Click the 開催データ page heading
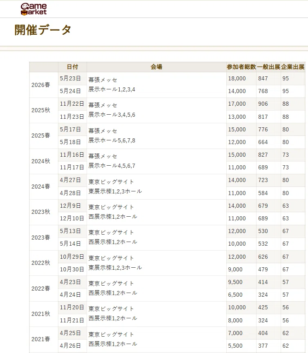Viewport: 308px width, 353px height. tap(43, 30)
